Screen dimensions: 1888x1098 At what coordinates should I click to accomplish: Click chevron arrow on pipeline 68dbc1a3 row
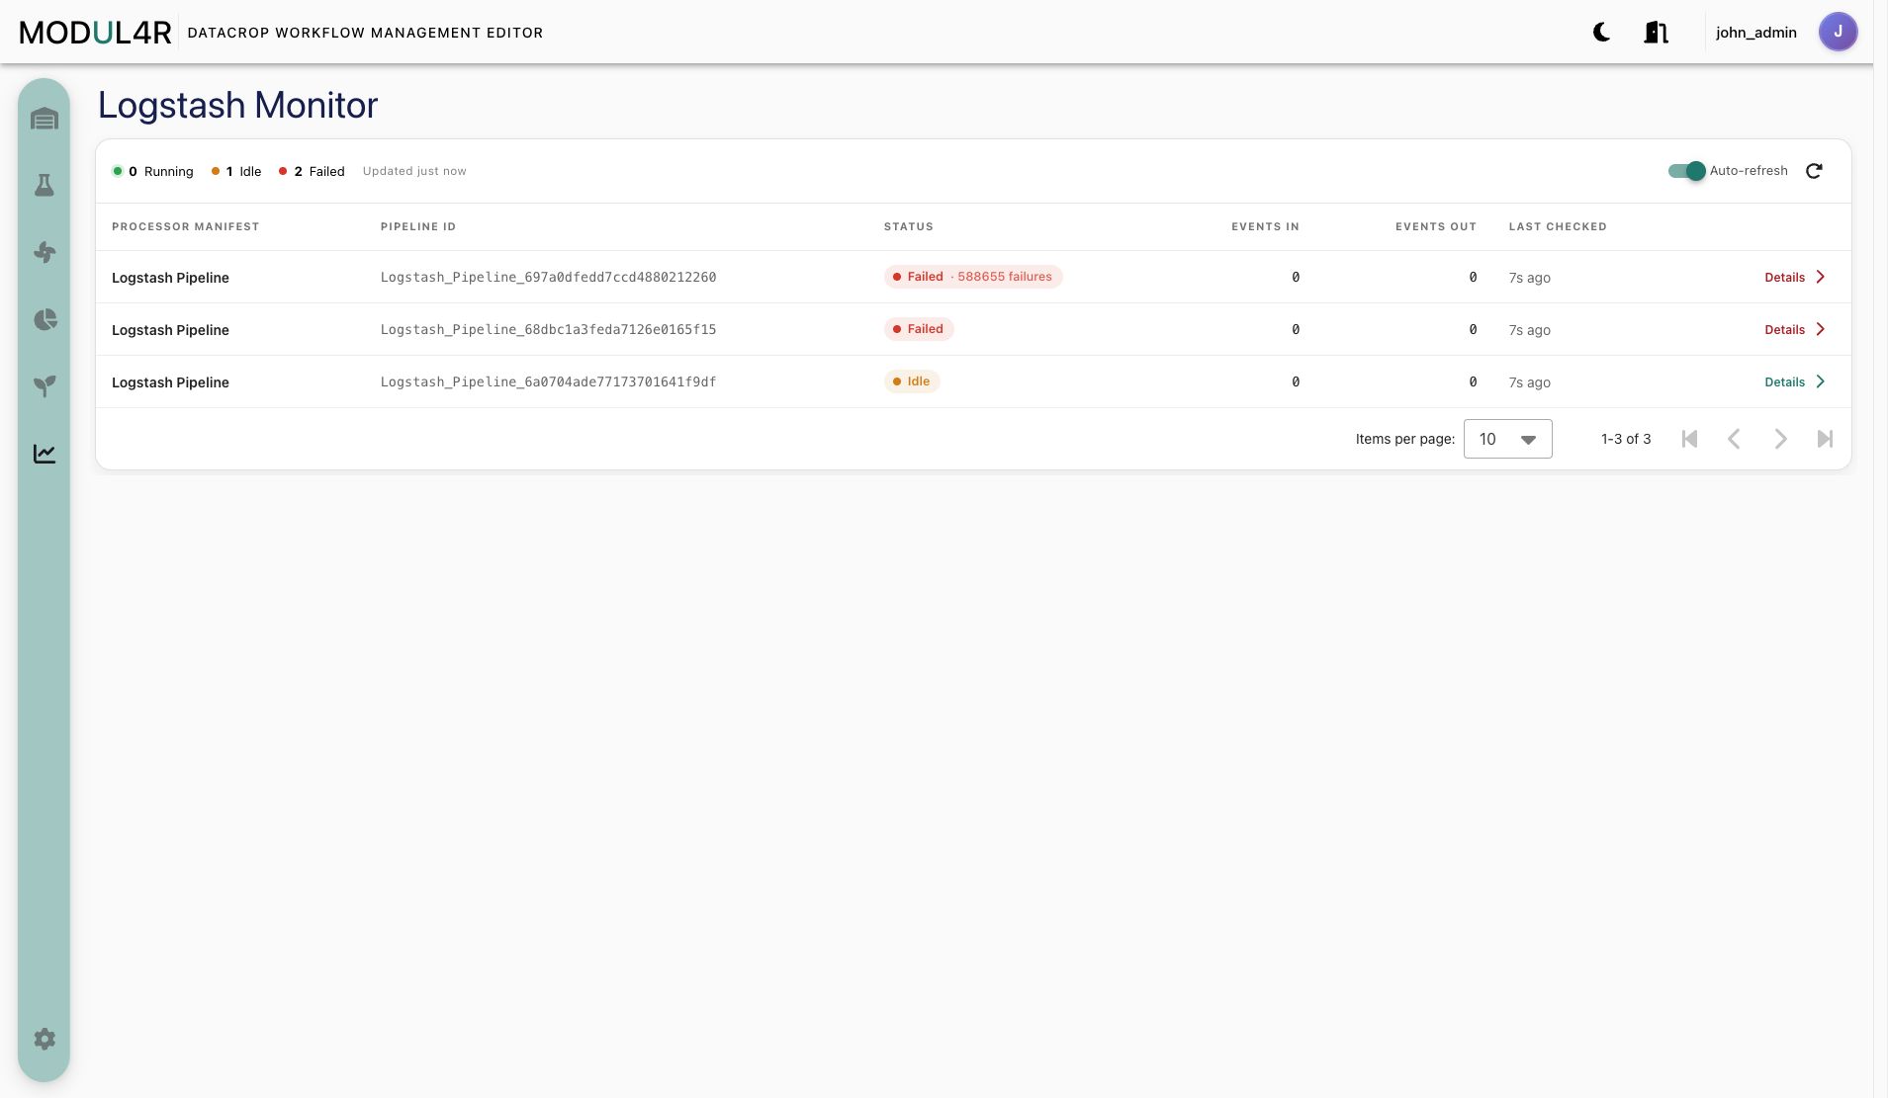[1821, 329]
